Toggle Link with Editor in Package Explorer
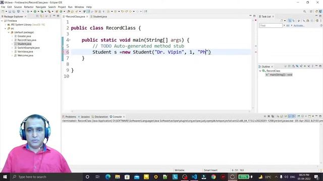 pyautogui.click(x=41, y=16)
